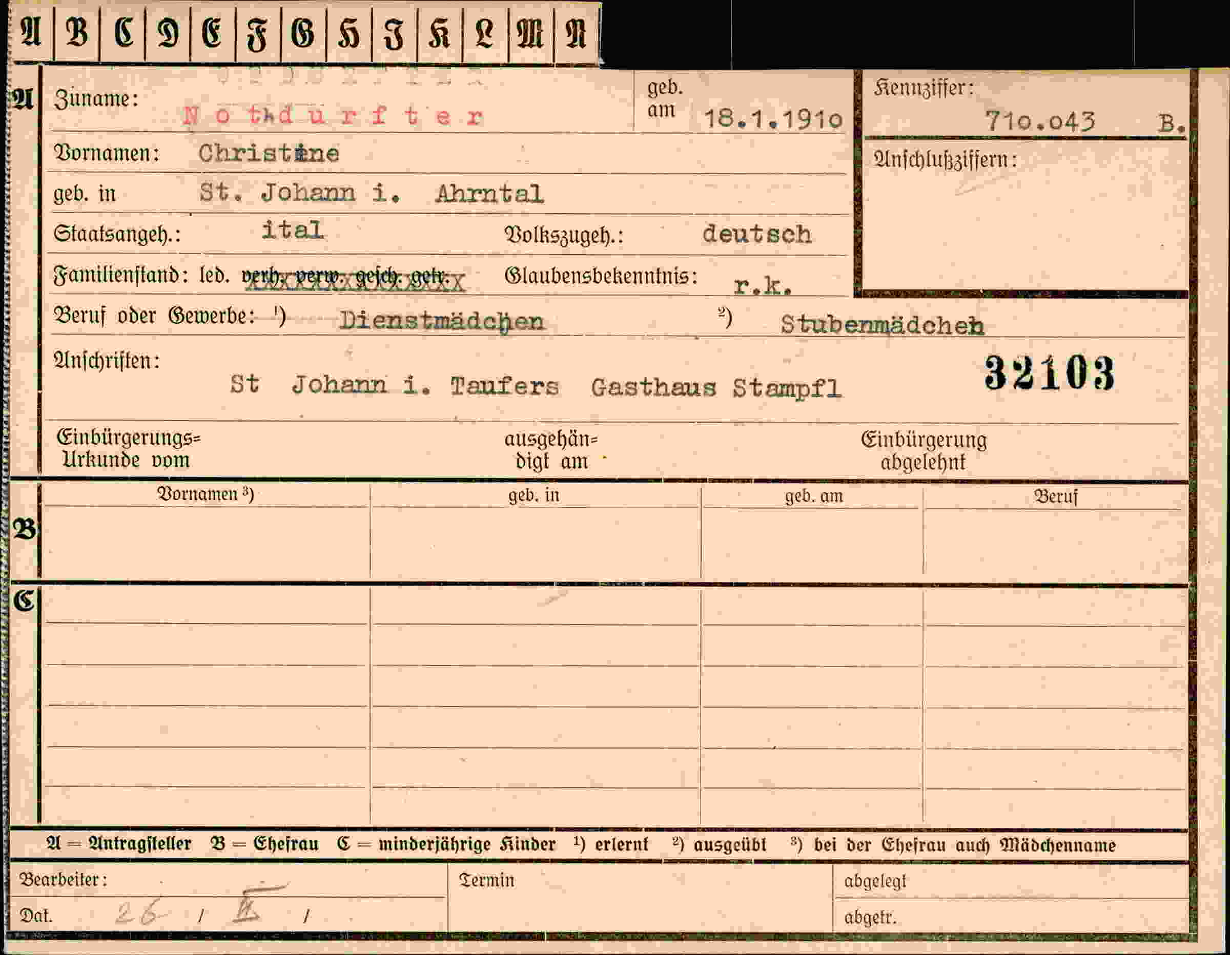Click the geb. in column header
1230x955 pixels.
(534, 495)
